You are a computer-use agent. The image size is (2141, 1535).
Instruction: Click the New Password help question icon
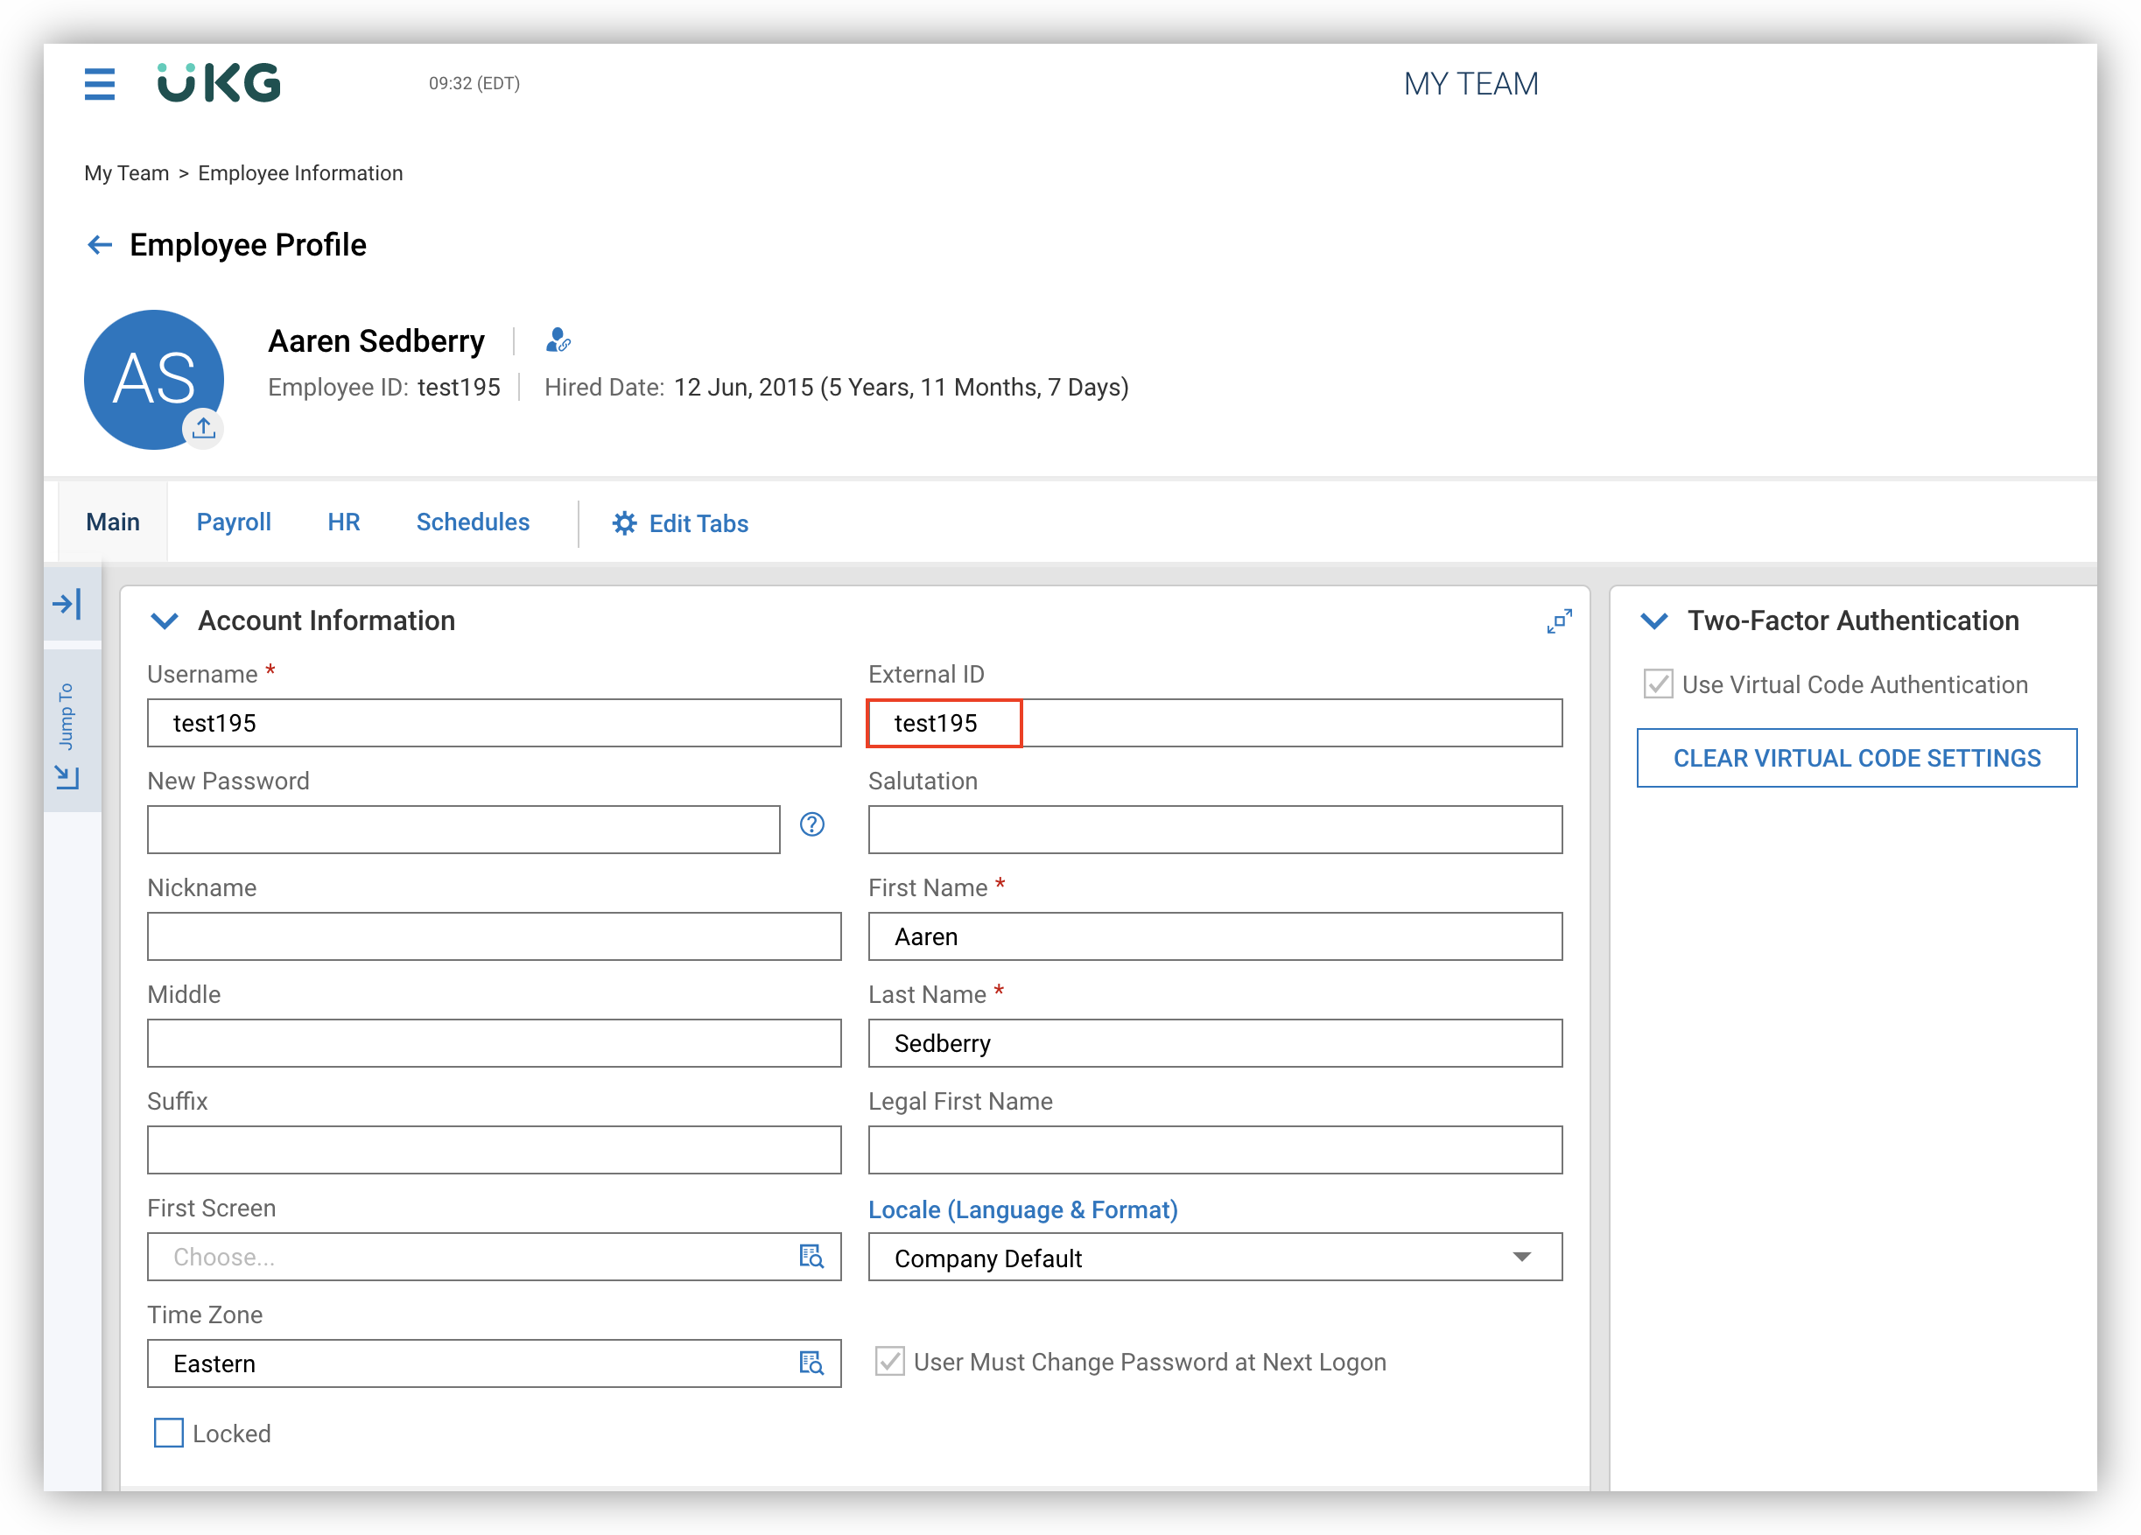811,825
